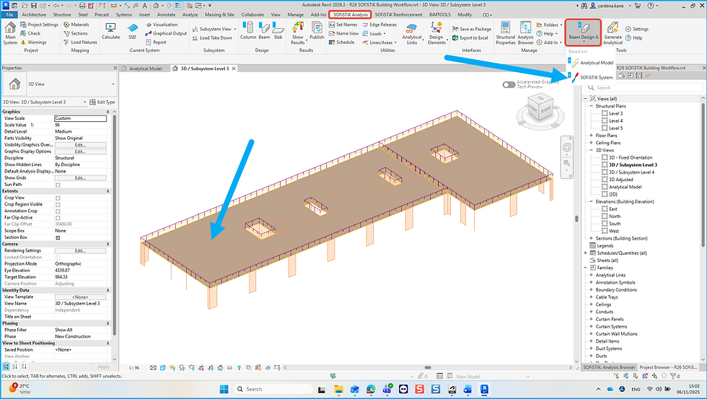Click Export to Excel
This screenshot has width=707, height=399.
(470, 38)
